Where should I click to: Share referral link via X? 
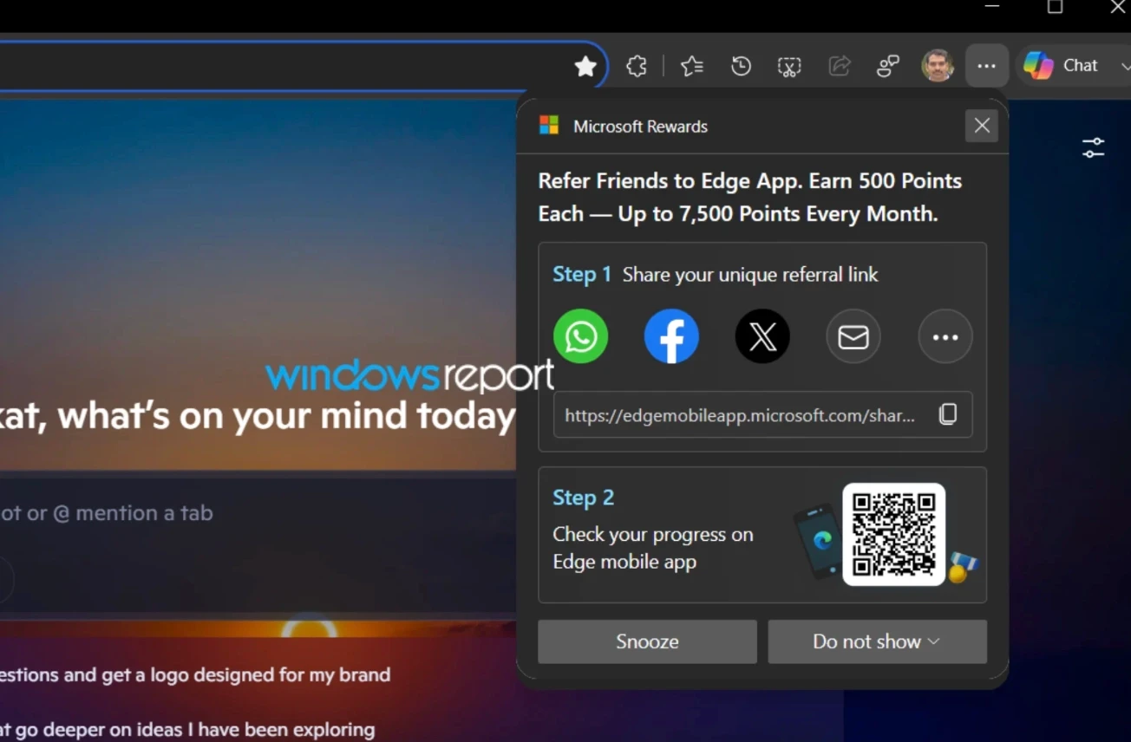click(x=762, y=336)
